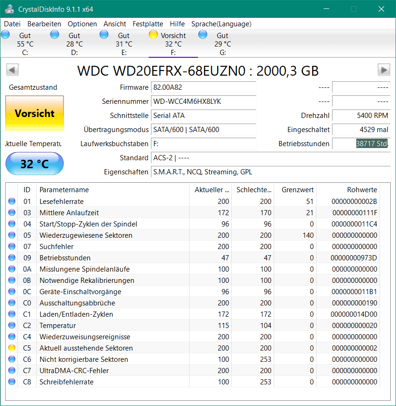Open the Ansicht menu
This screenshot has width=396, height=406.
click(x=115, y=24)
